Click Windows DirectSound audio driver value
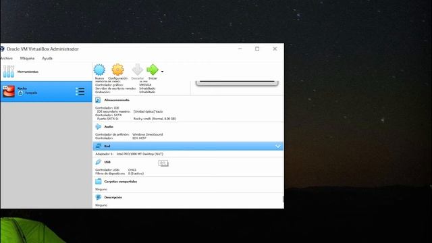The image size is (432, 243). [x=148, y=134]
